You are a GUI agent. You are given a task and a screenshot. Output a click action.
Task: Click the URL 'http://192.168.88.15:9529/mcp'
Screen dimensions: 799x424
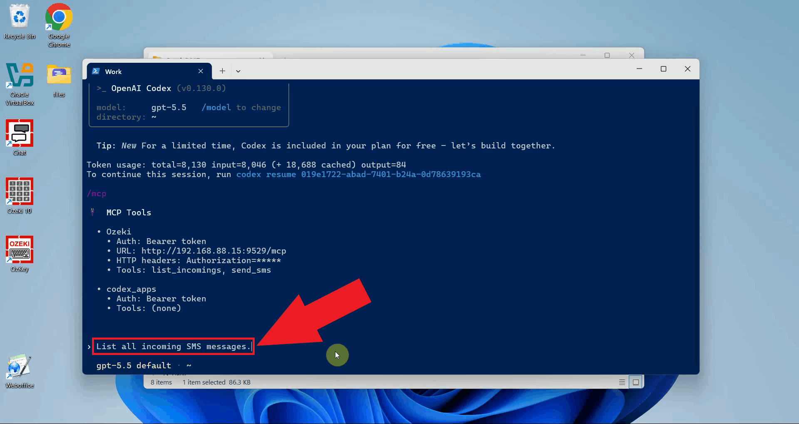[x=213, y=251]
